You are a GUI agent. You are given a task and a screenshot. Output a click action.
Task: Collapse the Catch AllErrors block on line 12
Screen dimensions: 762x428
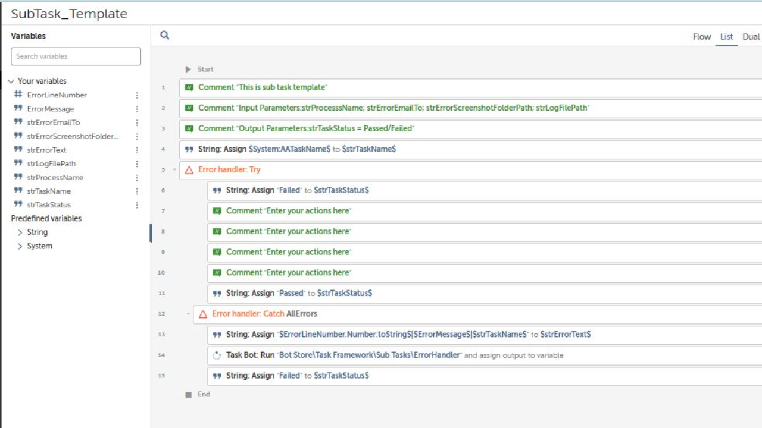click(x=189, y=314)
